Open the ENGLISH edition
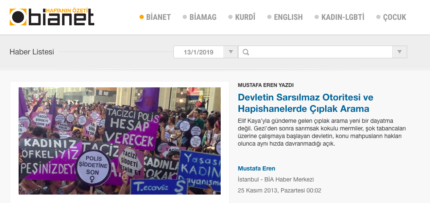The image size is (430, 203). pyautogui.click(x=285, y=17)
